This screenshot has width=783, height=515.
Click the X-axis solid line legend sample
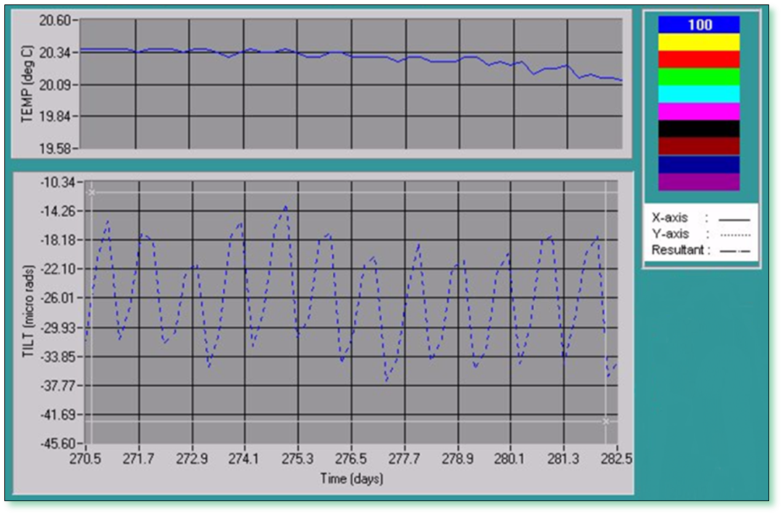(x=734, y=218)
